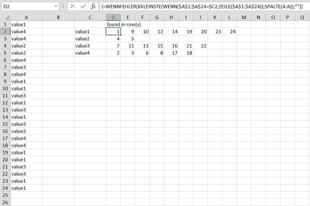Select column G header
The image size is (310, 206).
pos(157,17)
